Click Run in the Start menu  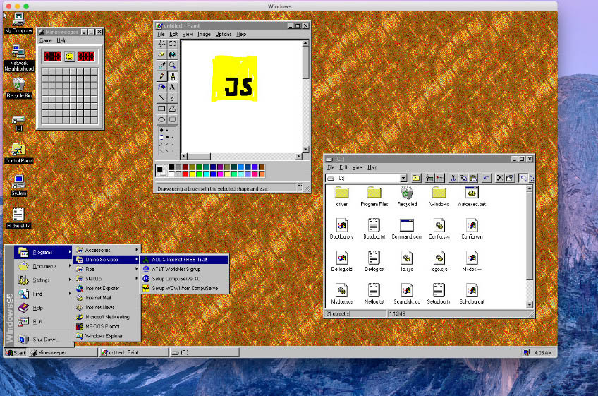[43, 322]
